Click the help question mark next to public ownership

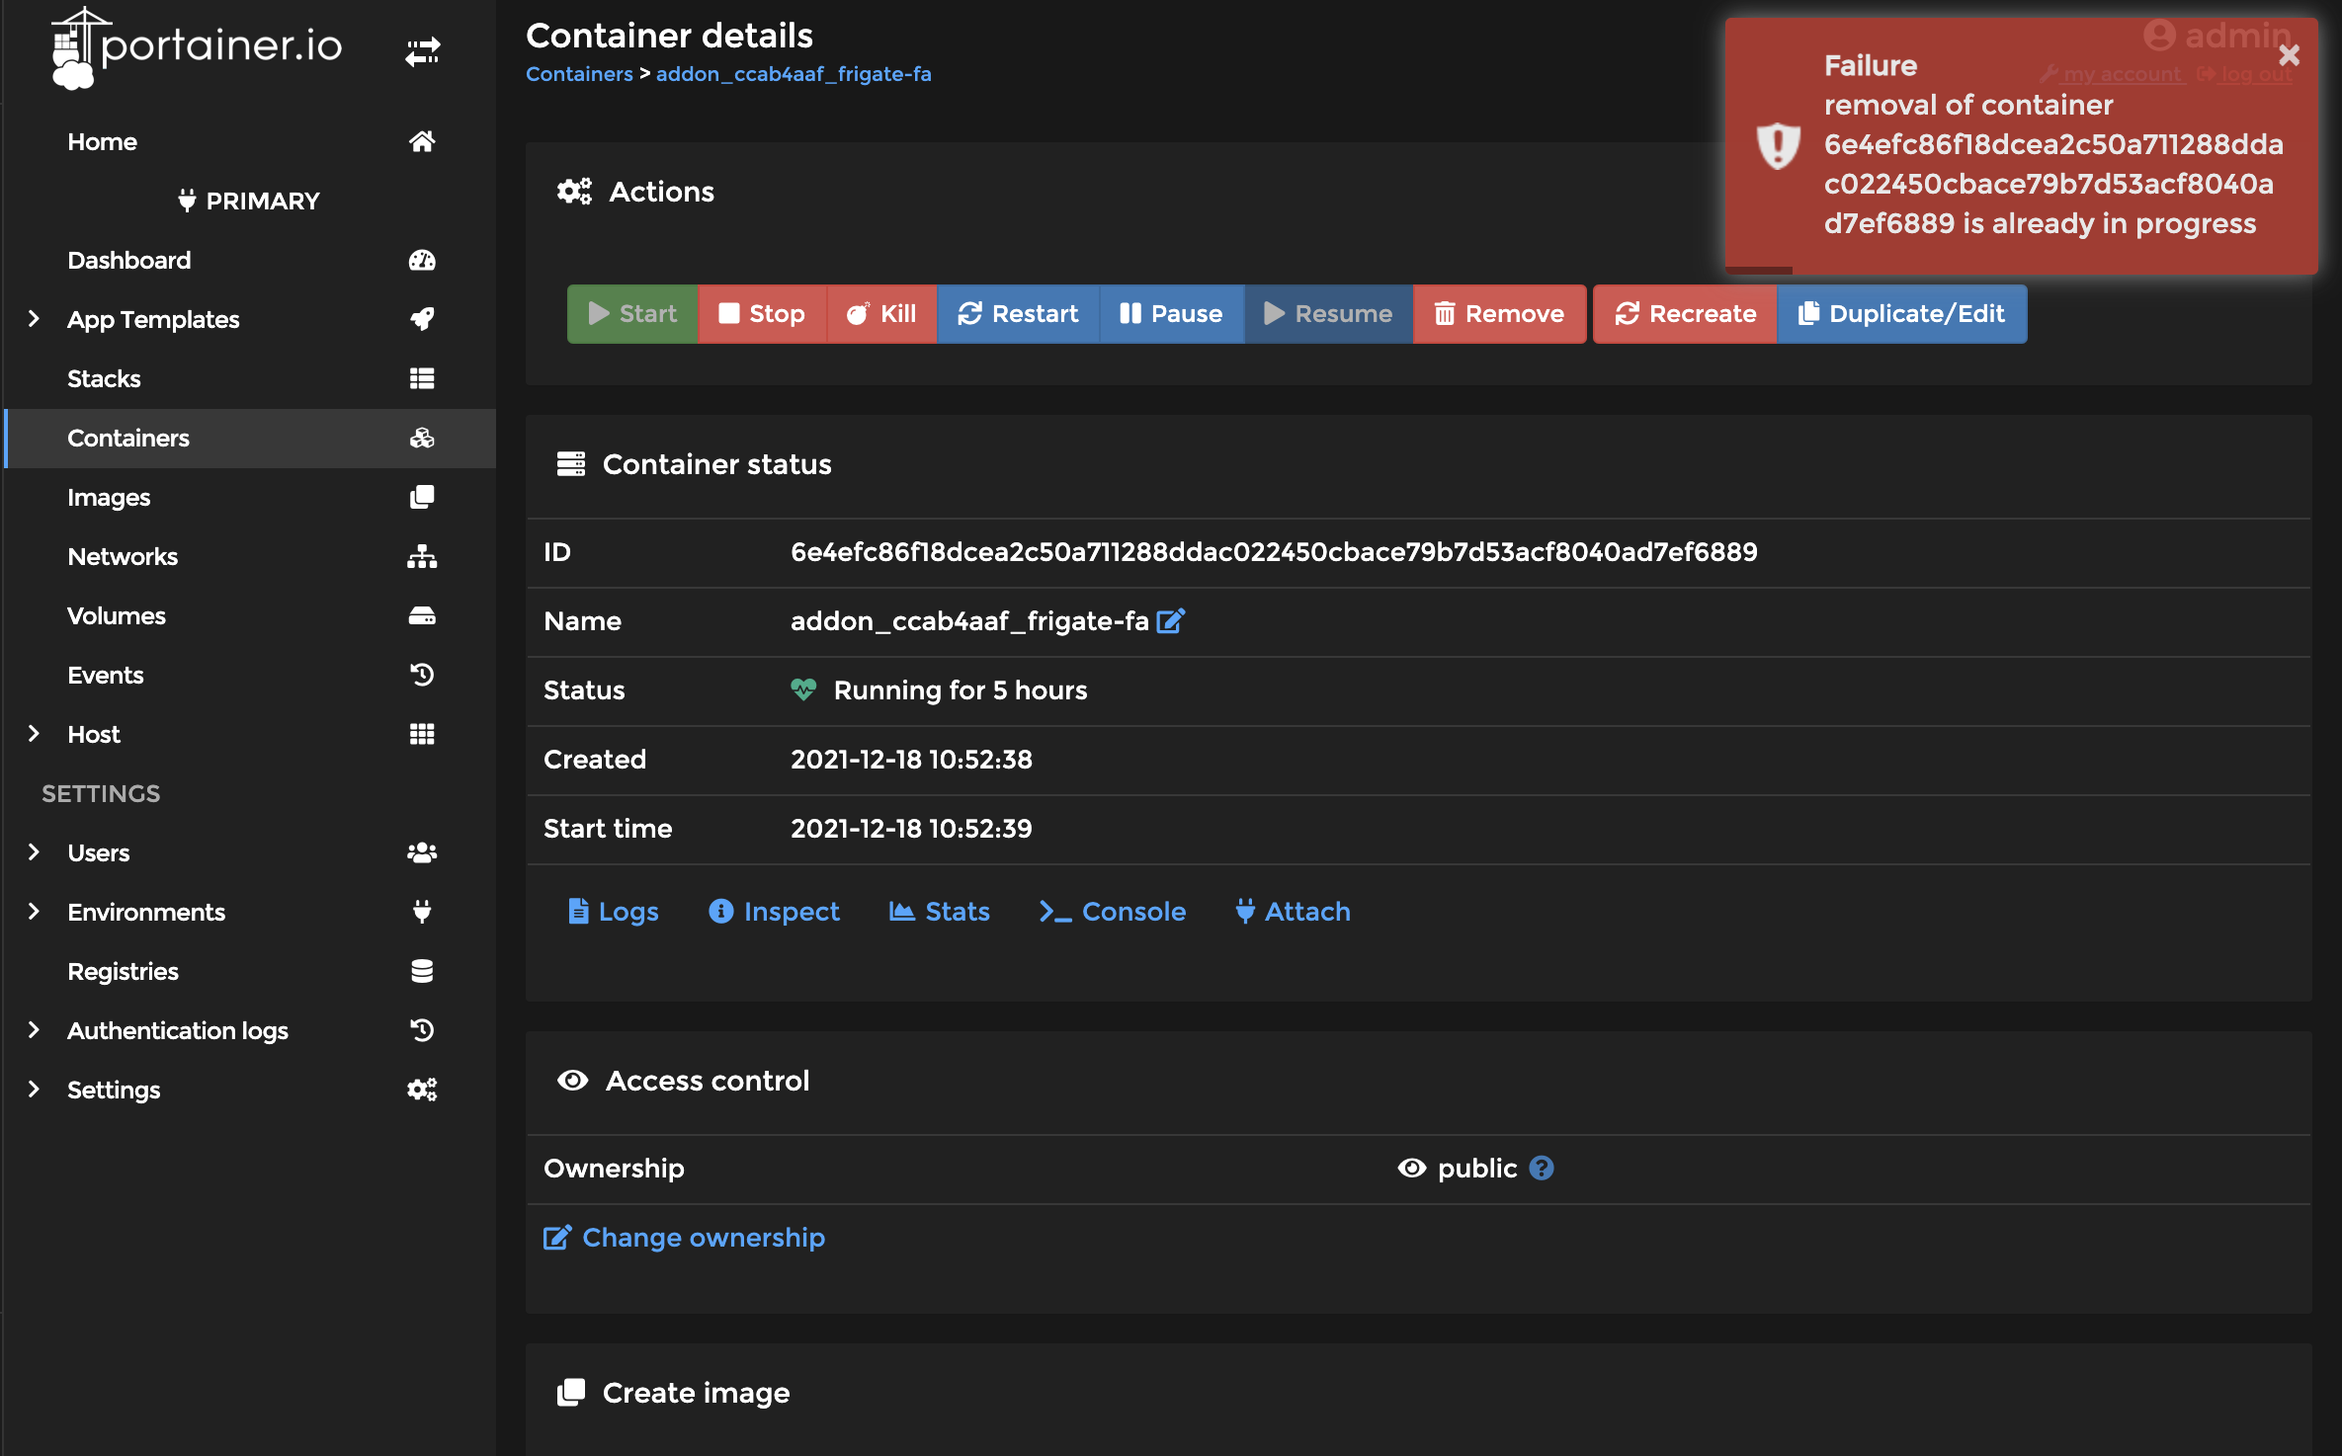click(x=1542, y=1168)
